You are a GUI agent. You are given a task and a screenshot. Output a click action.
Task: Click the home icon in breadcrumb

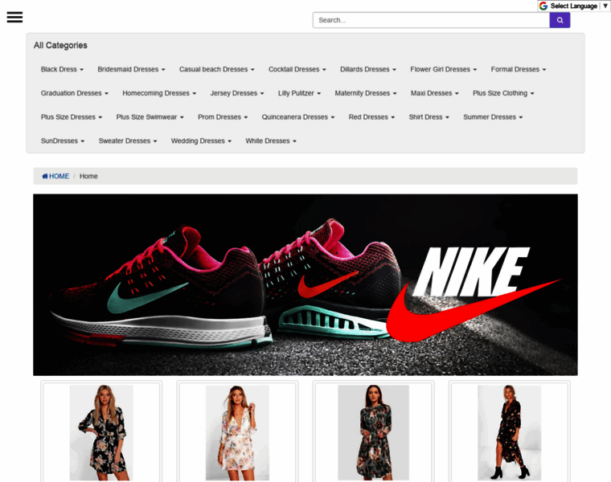45,176
